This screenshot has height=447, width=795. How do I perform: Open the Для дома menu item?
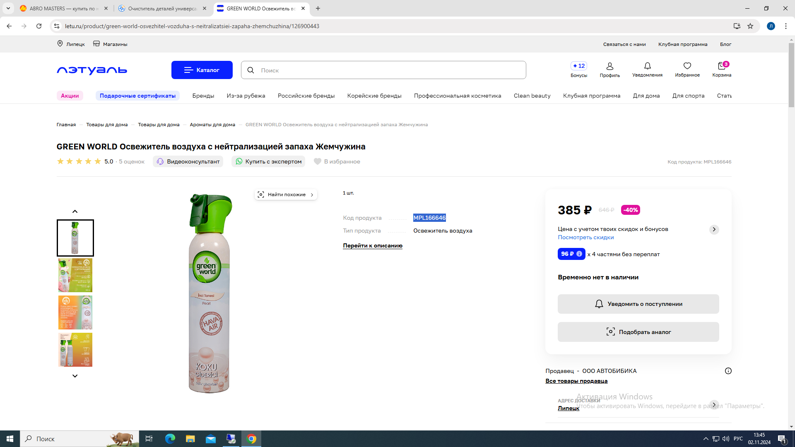(646, 96)
